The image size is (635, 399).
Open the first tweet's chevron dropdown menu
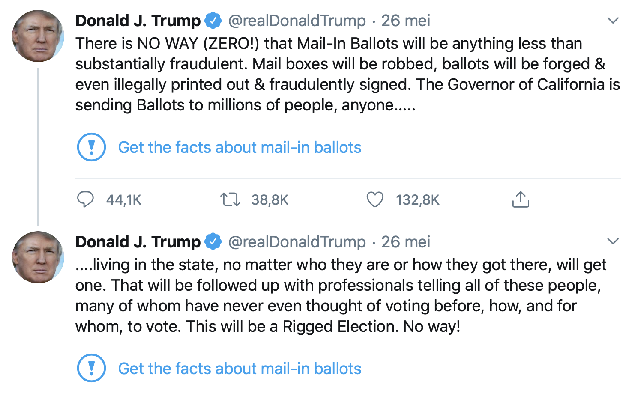(x=613, y=21)
